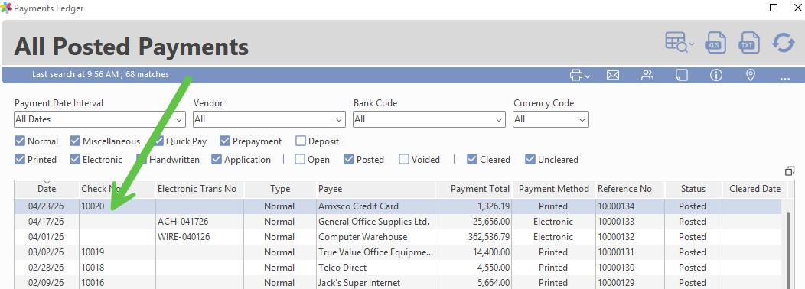The height and width of the screenshot is (289, 805).
Task: Select the True Value Office Equipment row
Action: tap(398, 252)
